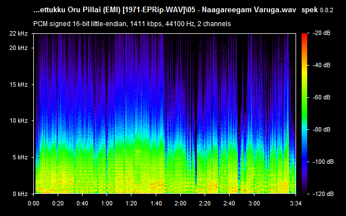Click the 1:20 time axis label
Image resolution: width=346 pixels, height=216 pixels.
(x=131, y=203)
